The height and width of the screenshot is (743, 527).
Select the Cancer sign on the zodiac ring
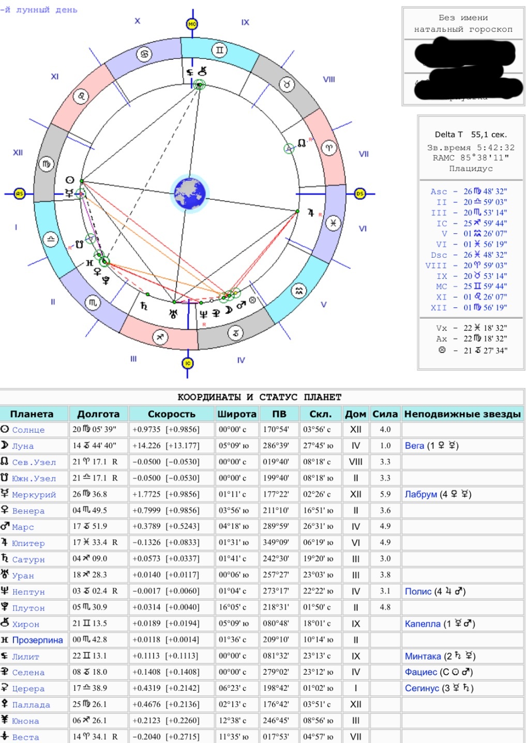click(x=144, y=54)
